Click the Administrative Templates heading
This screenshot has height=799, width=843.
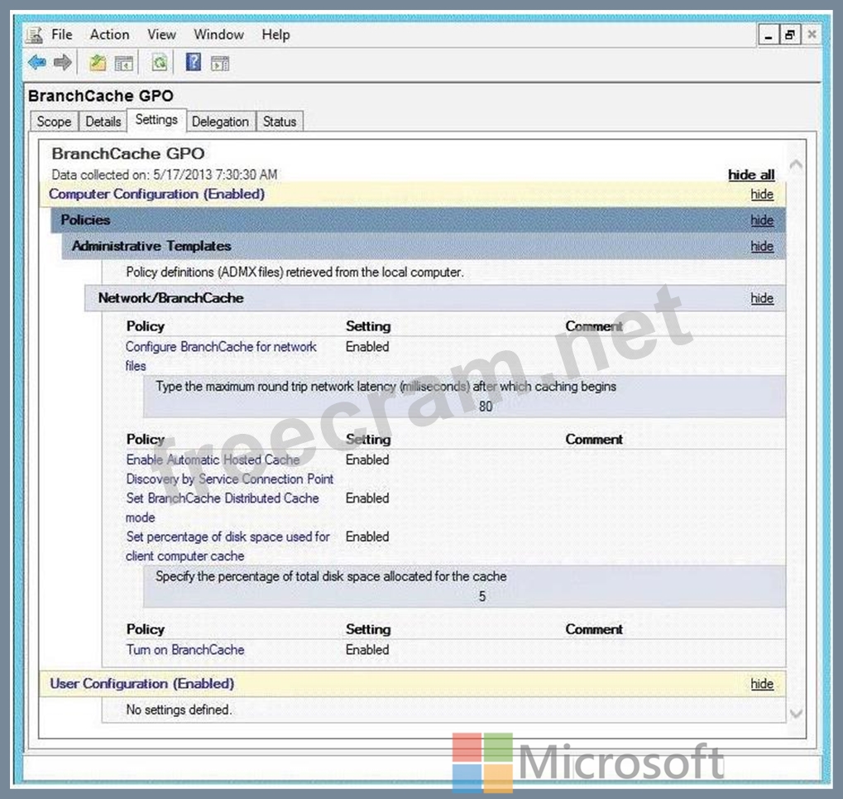(x=151, y=246)
